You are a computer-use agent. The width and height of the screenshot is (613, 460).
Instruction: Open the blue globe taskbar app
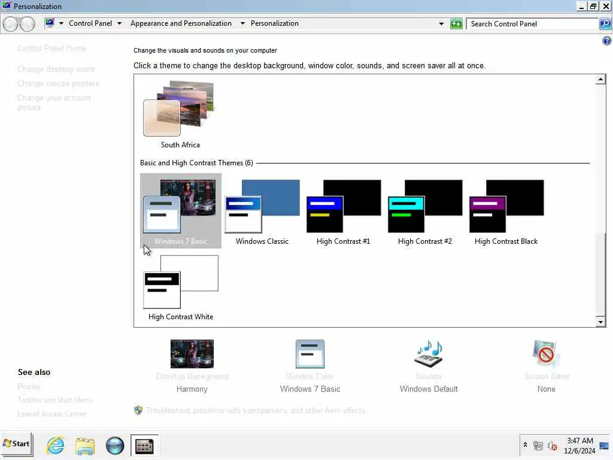114,446
